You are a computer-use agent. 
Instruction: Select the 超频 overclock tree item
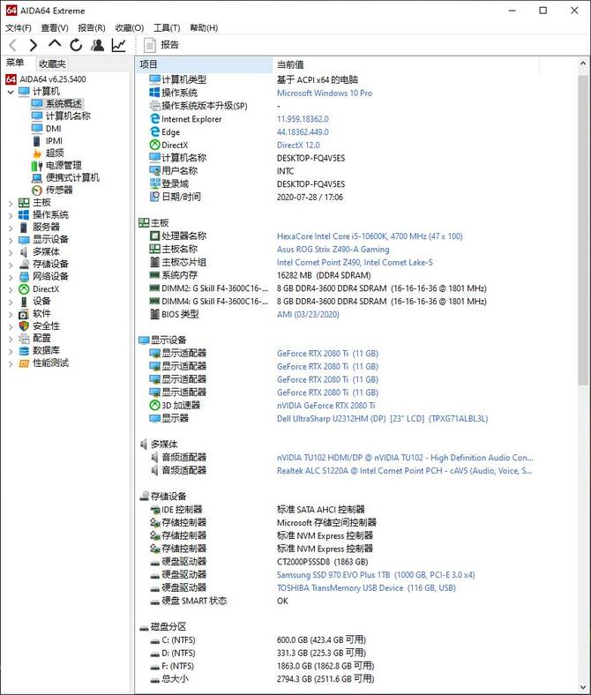[55, 153]
